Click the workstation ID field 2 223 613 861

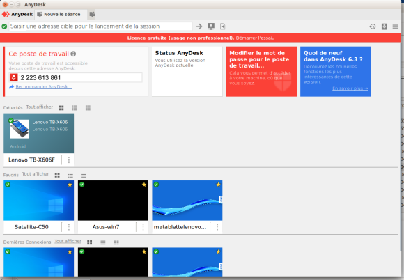coord(75,77)
